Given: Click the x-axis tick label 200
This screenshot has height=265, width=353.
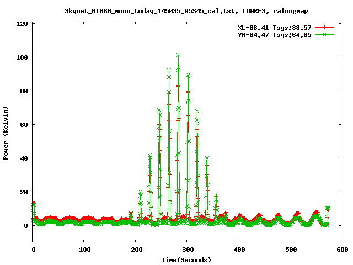Looking at the screenshot, I should click(x=135, y=250).
